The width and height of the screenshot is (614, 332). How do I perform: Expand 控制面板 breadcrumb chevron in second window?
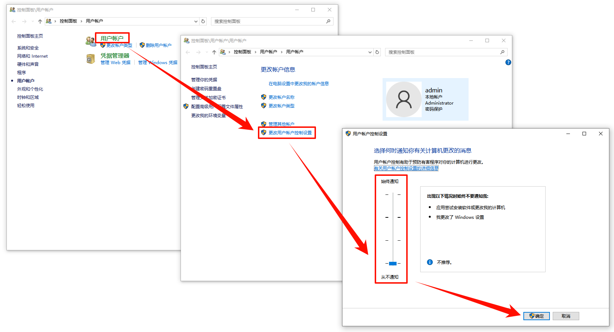point(255,52)
